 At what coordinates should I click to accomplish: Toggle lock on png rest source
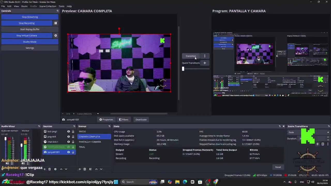point(73,136)
